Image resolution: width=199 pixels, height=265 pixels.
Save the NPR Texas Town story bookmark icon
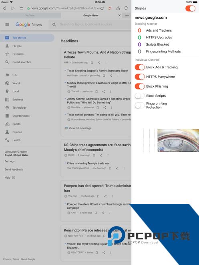(x=92, y=63)
